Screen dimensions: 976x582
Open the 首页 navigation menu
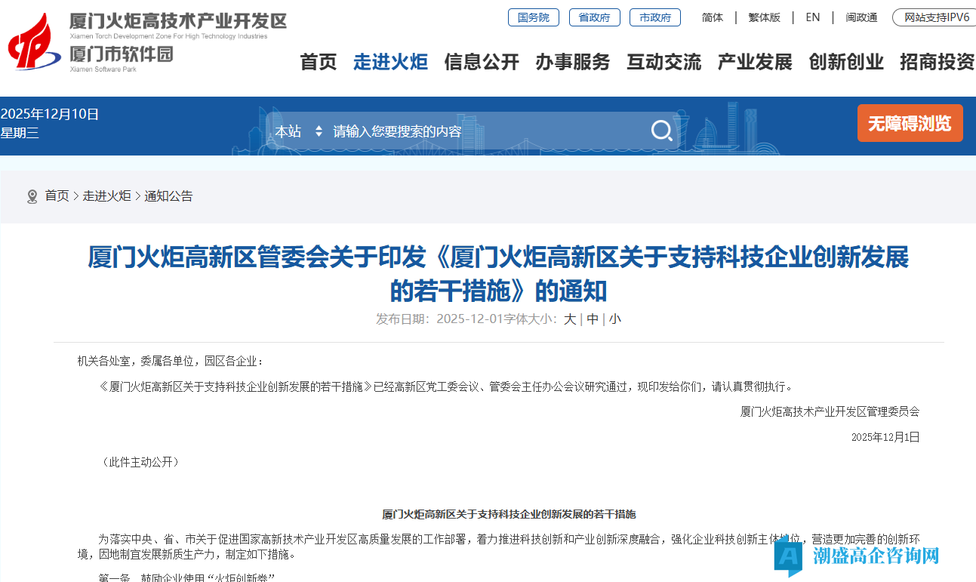318,63
